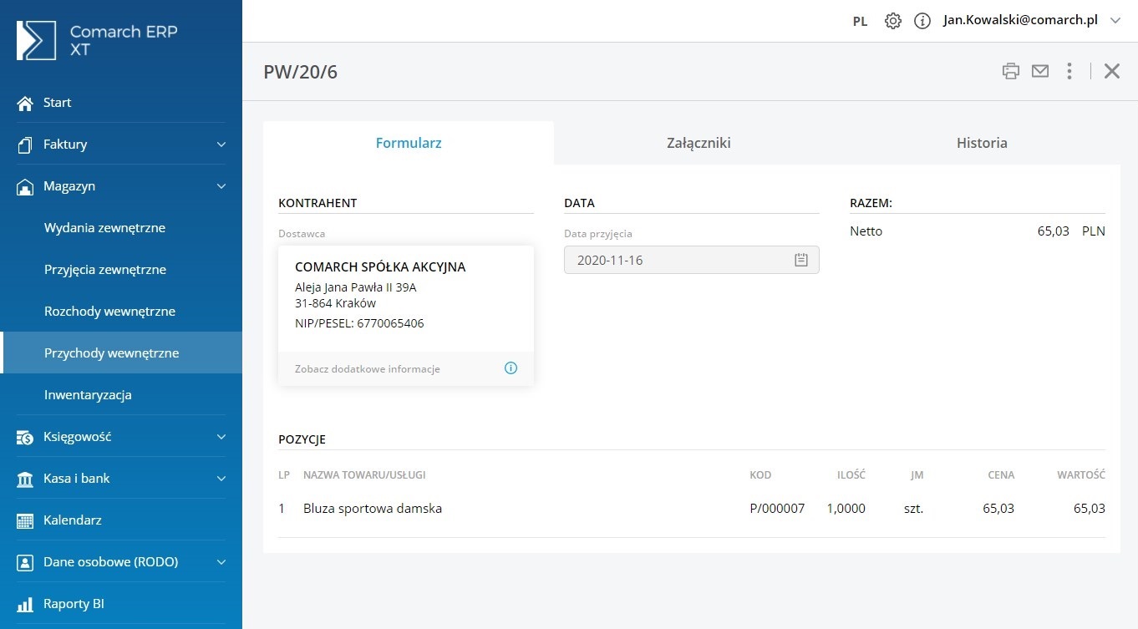1138x629 pixels.
Task: Open the three-dot more options menu
Action: tap(1069, 71)
